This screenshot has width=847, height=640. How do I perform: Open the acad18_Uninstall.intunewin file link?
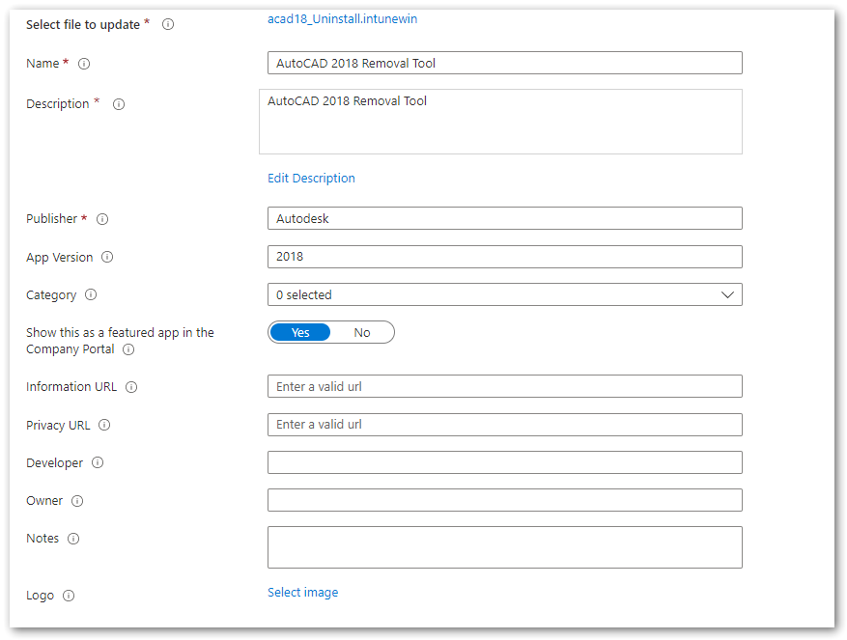pos(342,18)
